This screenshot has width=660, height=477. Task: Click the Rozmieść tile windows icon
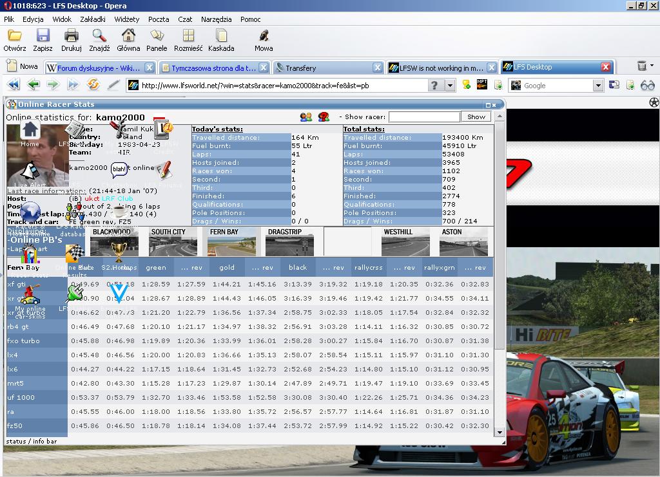point(189,35)
